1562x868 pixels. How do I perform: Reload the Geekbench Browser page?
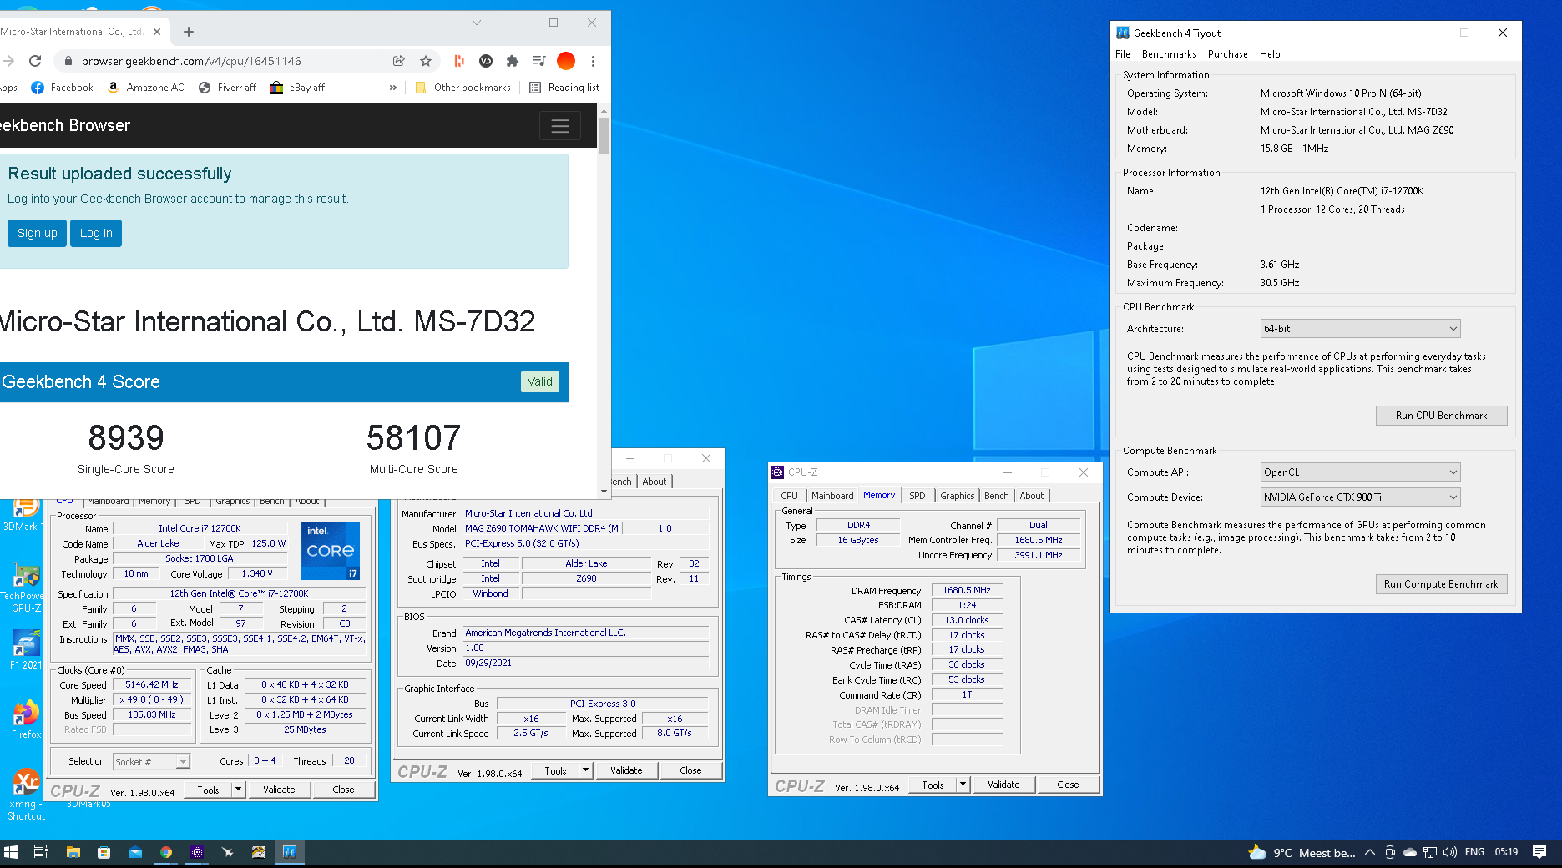pos(35,61)
